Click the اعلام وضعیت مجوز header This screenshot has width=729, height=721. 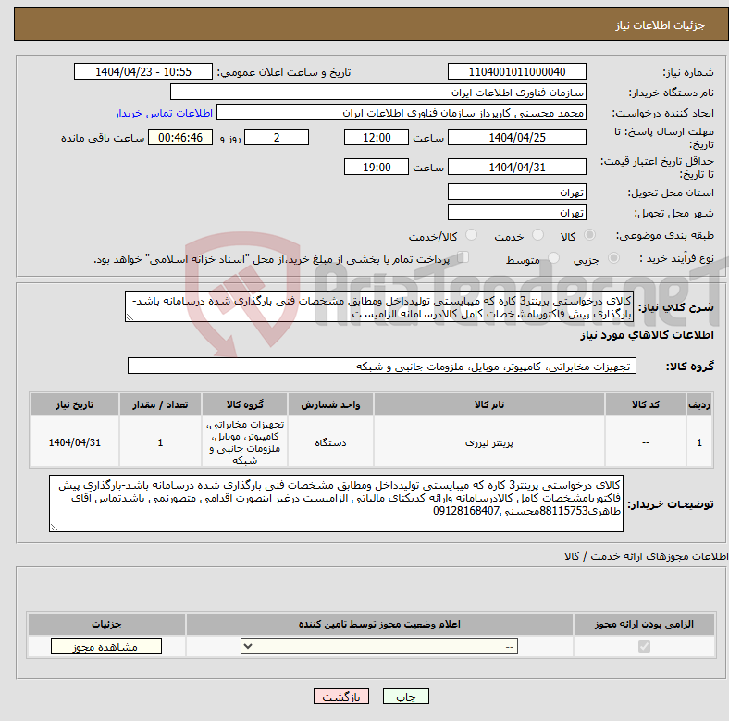tap(379, 624)
